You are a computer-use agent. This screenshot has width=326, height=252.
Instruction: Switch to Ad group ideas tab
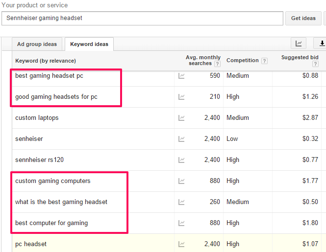tap(37, 44)
